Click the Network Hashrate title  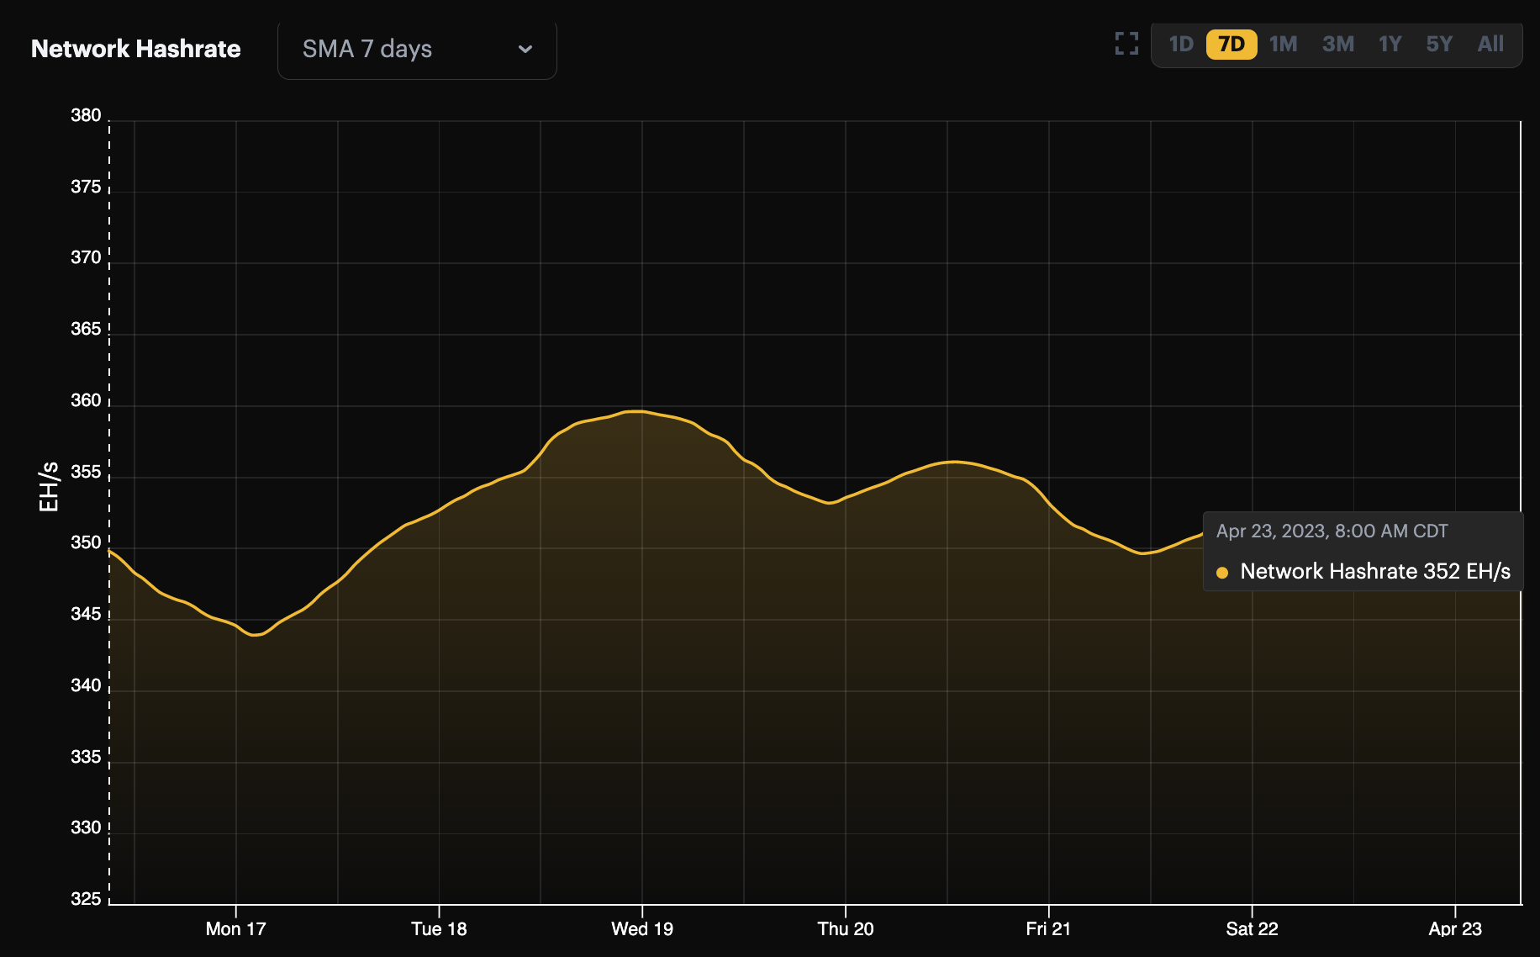135,49
